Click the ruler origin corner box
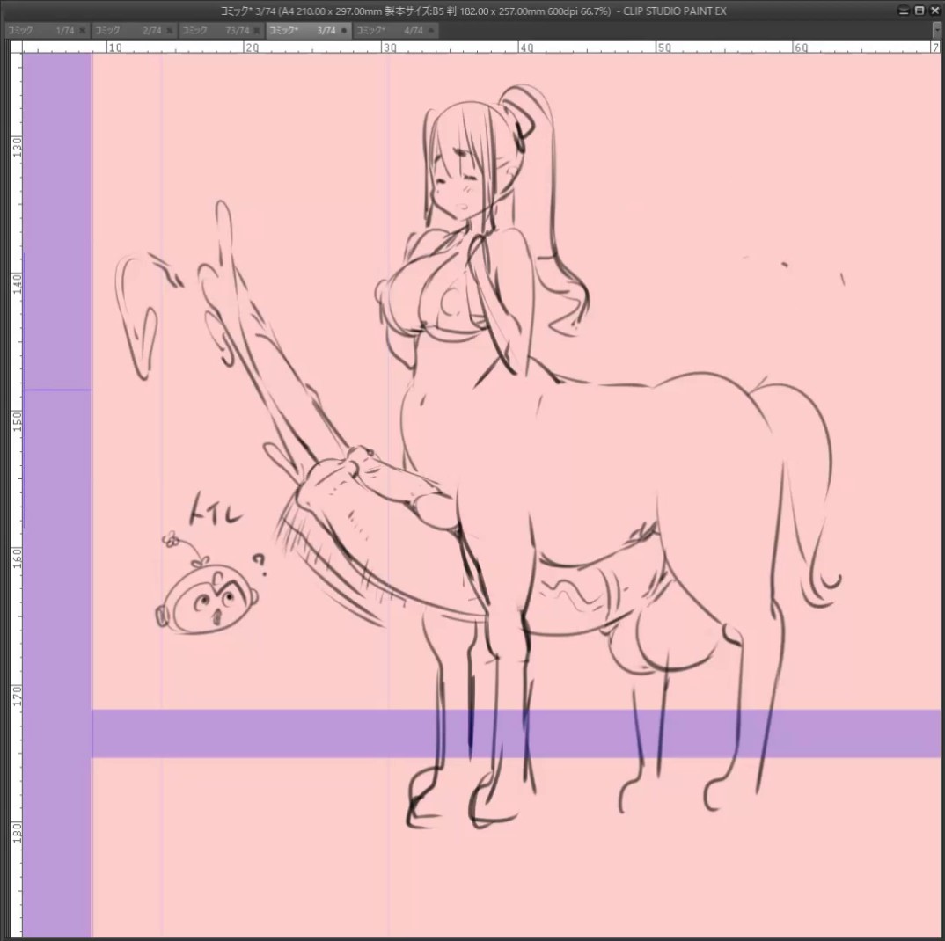Image resolution: width=945 pixels, height=941 pixels. click(x=16, y=47)
